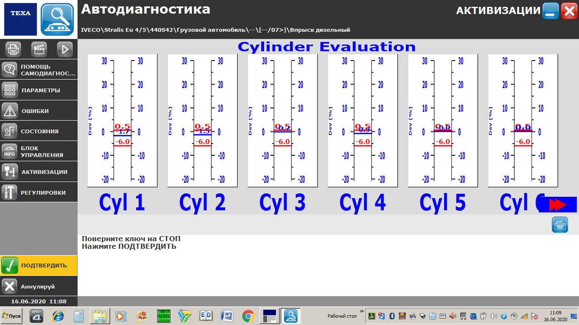
Task: View БЛОК УПРАВЛЕНИЯ info via the INFO icon
Action: [38, 151]
